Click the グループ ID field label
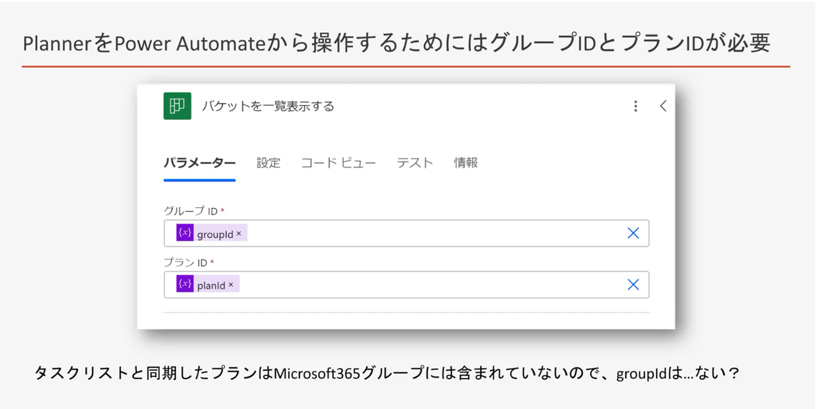Viewport: 819px width, 409px height. 194,211
